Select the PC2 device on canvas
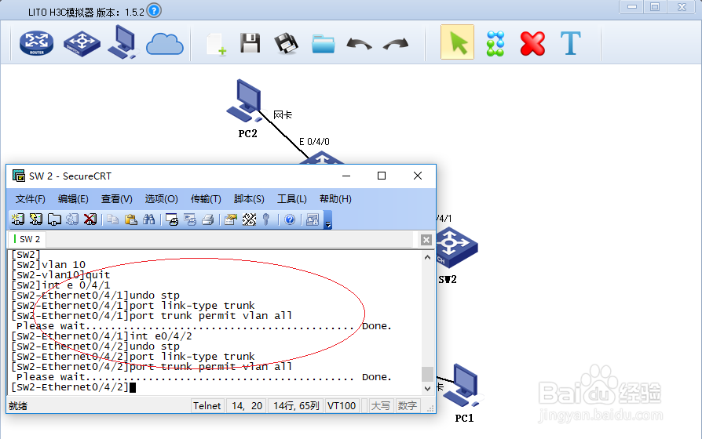The image size is (702, 439). [245, 101]
